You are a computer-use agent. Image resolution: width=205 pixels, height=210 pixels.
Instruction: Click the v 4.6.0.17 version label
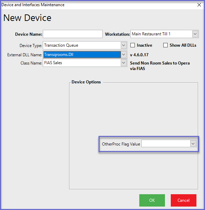click(139, 55)
